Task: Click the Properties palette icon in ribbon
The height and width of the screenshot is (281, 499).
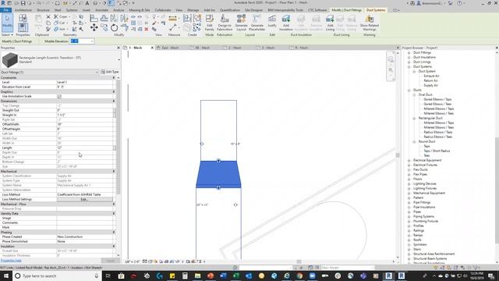Action: pos(23,27)
